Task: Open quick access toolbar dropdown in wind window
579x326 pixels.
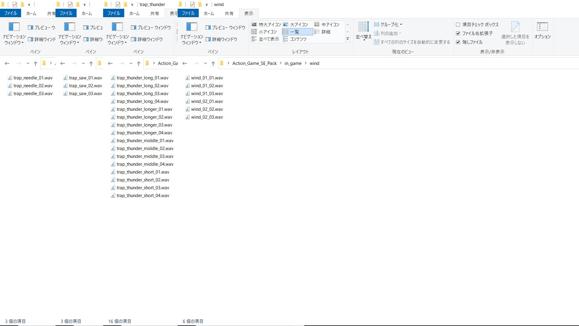Action: [x=207, y=5]
